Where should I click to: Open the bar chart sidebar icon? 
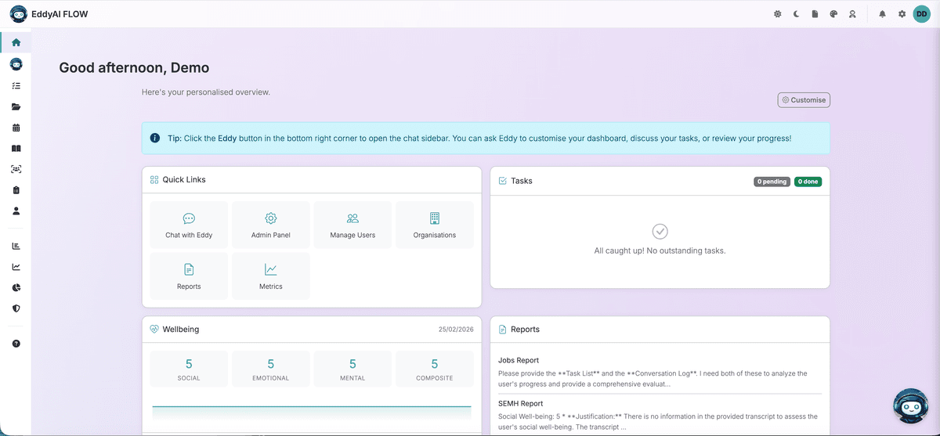(16, 246)
